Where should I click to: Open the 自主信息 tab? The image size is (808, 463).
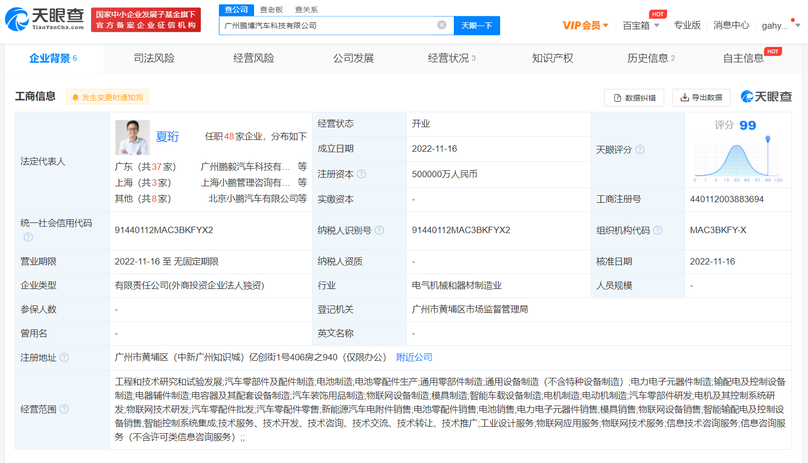[x=744, y=59]
